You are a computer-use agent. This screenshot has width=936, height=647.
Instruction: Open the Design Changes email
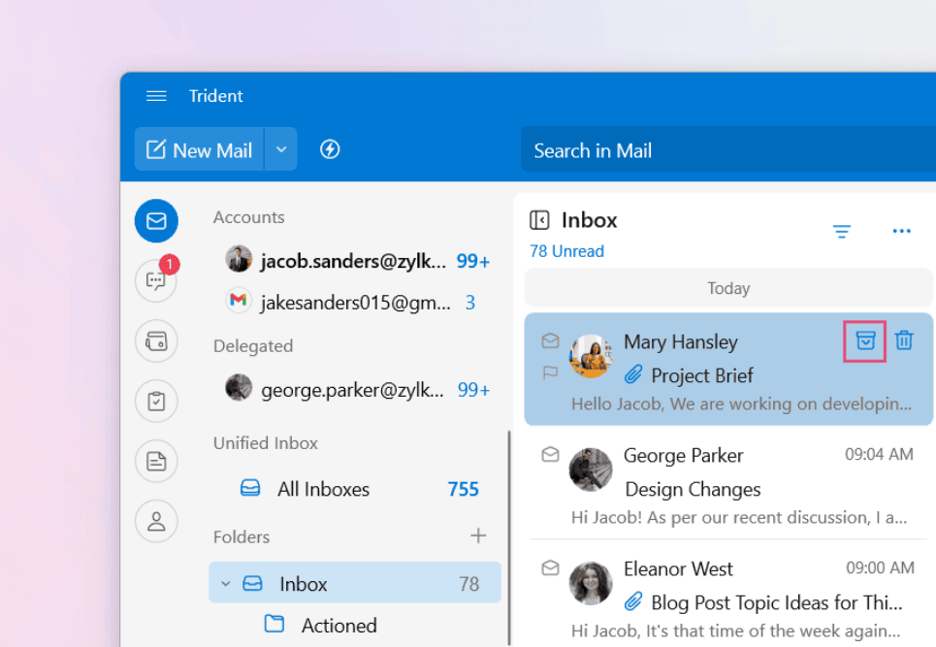point(728,483)
